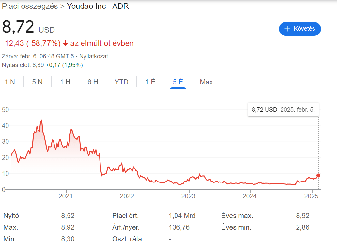This screenshot has height=243, width=337.
Task: Switch to the 6 H range tab
Action: 93,82
